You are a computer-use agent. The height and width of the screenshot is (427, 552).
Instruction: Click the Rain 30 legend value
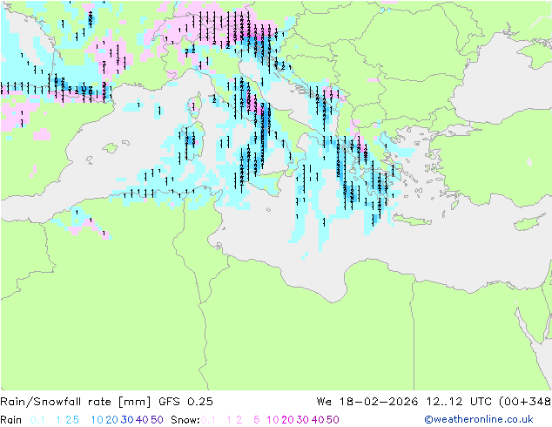(127, 420)
